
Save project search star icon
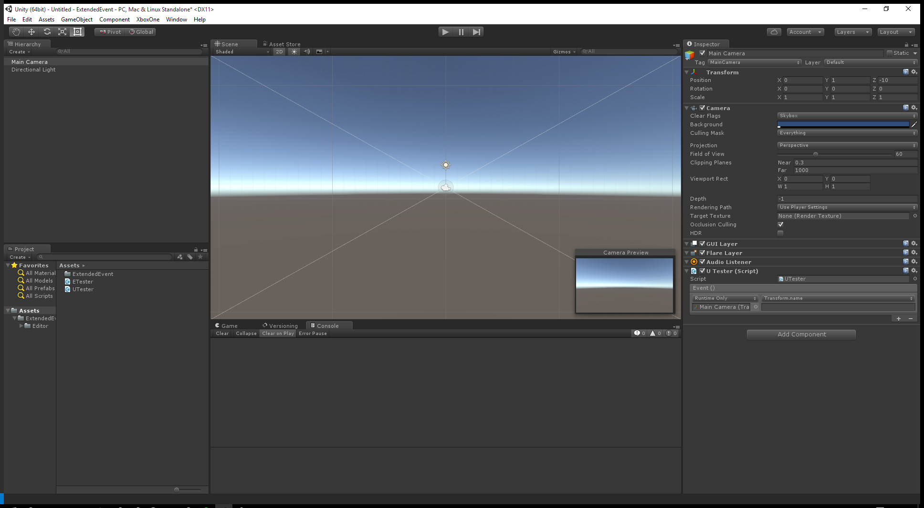200,257
